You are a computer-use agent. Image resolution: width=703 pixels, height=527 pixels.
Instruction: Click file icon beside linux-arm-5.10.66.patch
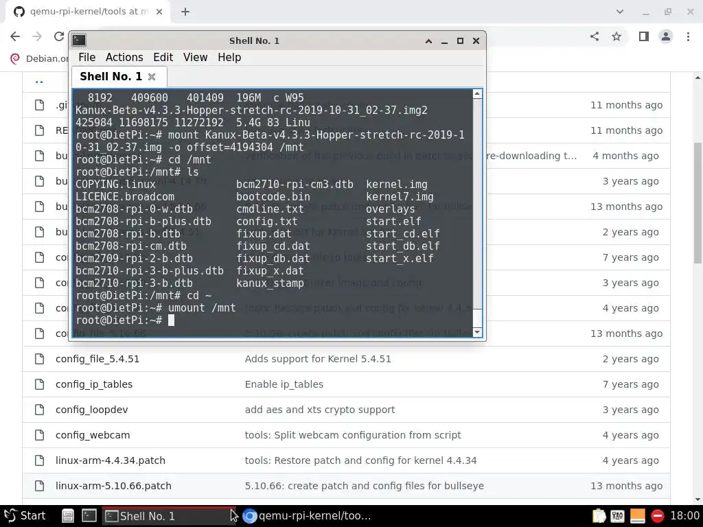(39, 486)
